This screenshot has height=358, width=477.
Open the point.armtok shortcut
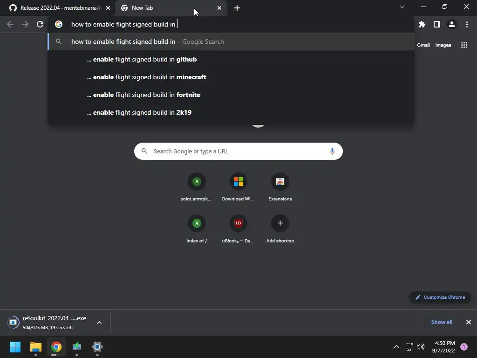click(x=196, y=187)
